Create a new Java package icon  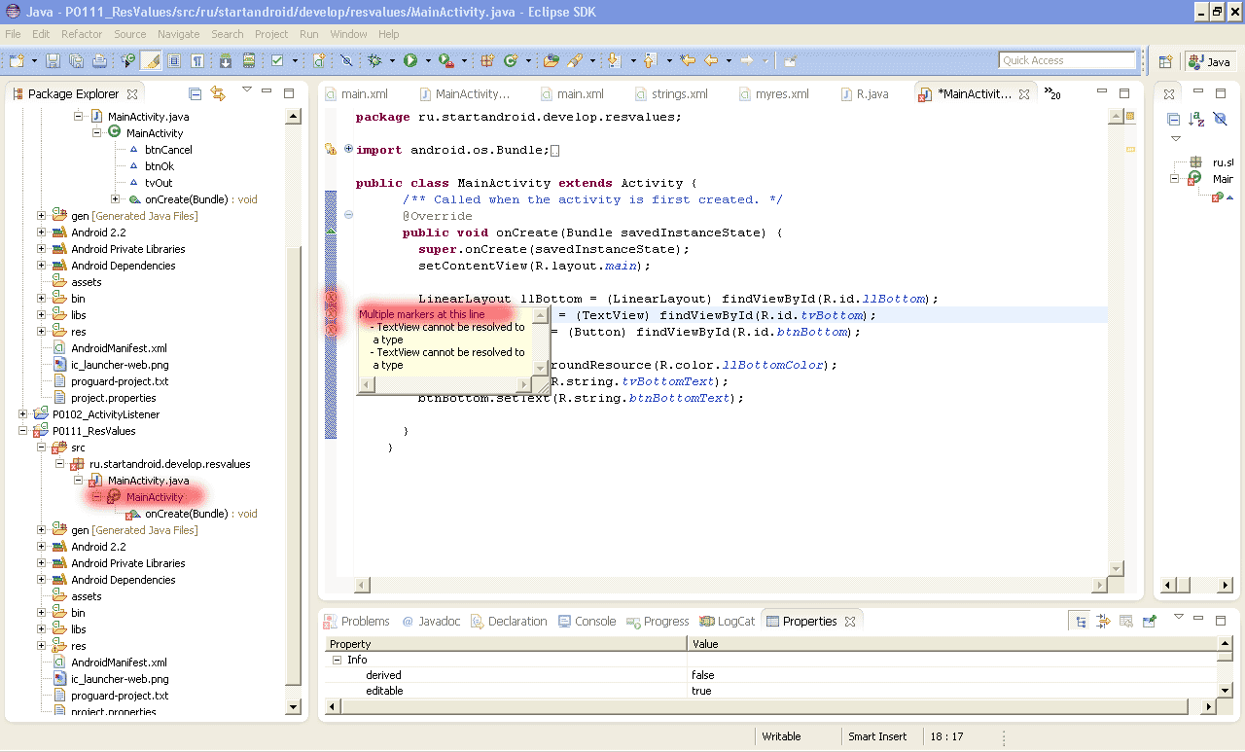(487, 60)
